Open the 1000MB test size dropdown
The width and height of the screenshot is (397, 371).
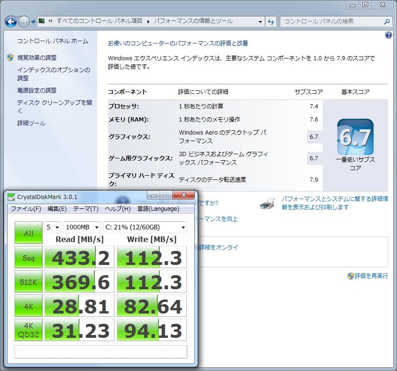click(x=82, y=227)
